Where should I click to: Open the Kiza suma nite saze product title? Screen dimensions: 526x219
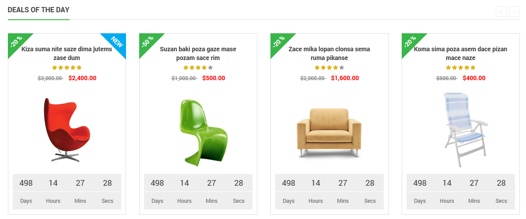pos(67,53)
